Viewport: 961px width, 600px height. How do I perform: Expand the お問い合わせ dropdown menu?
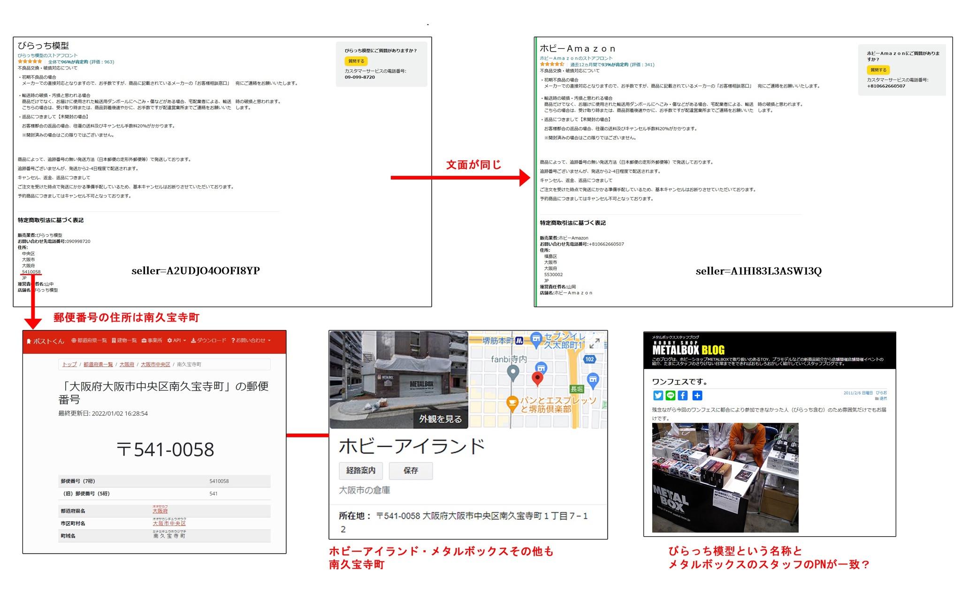click(251, 340)
